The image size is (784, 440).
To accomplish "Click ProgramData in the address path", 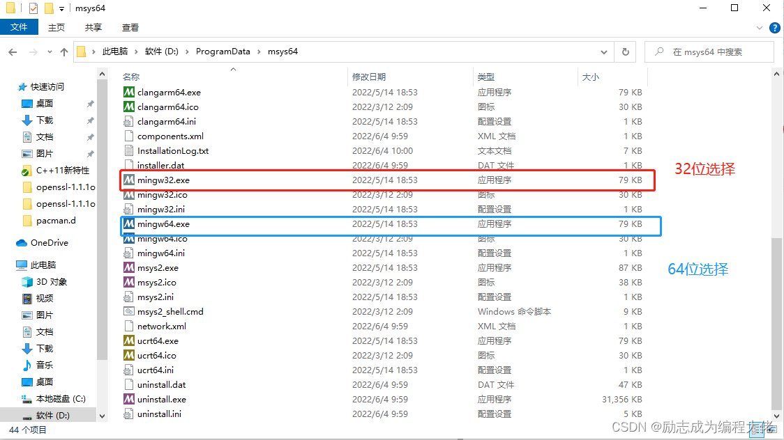I will 223,52.
